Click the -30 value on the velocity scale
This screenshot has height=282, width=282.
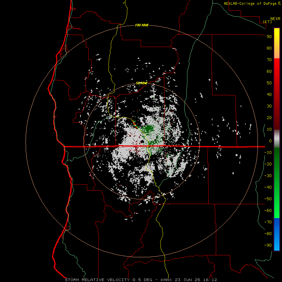tap(268, 176)
